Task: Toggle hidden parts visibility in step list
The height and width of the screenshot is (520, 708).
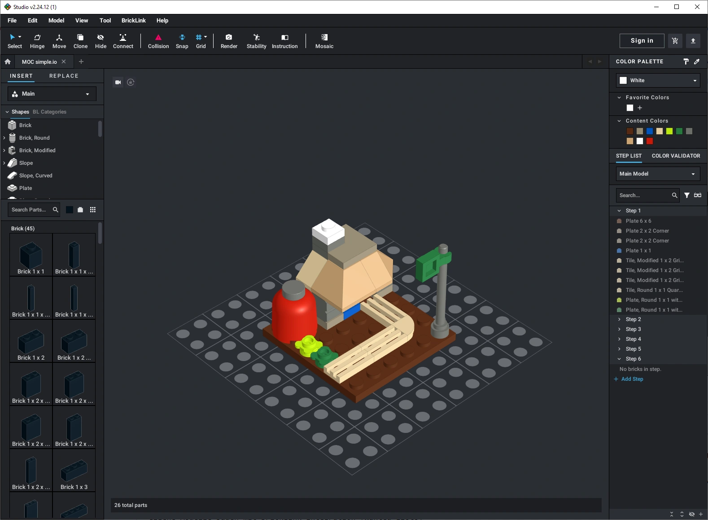Action: [x=691, y=514]
